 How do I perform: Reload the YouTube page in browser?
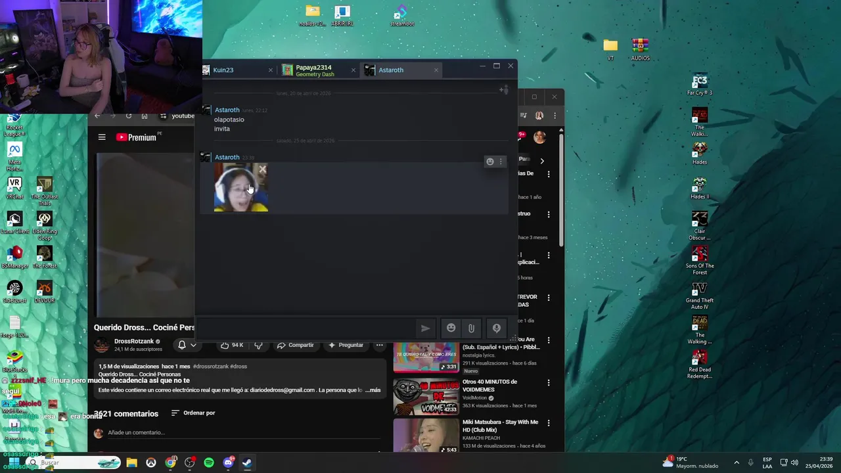129,116
